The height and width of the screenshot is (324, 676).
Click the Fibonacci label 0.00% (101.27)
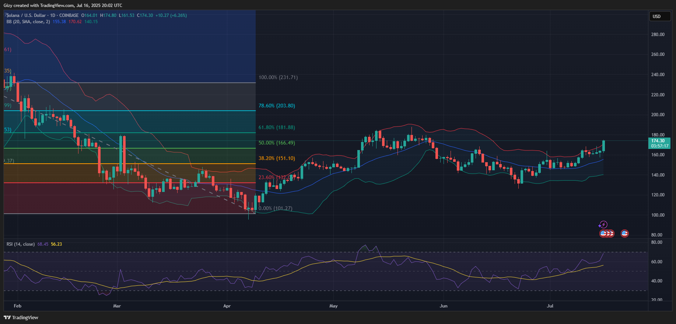coord(276,208)
